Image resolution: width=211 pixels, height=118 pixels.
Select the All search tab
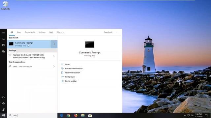point(12,32)
